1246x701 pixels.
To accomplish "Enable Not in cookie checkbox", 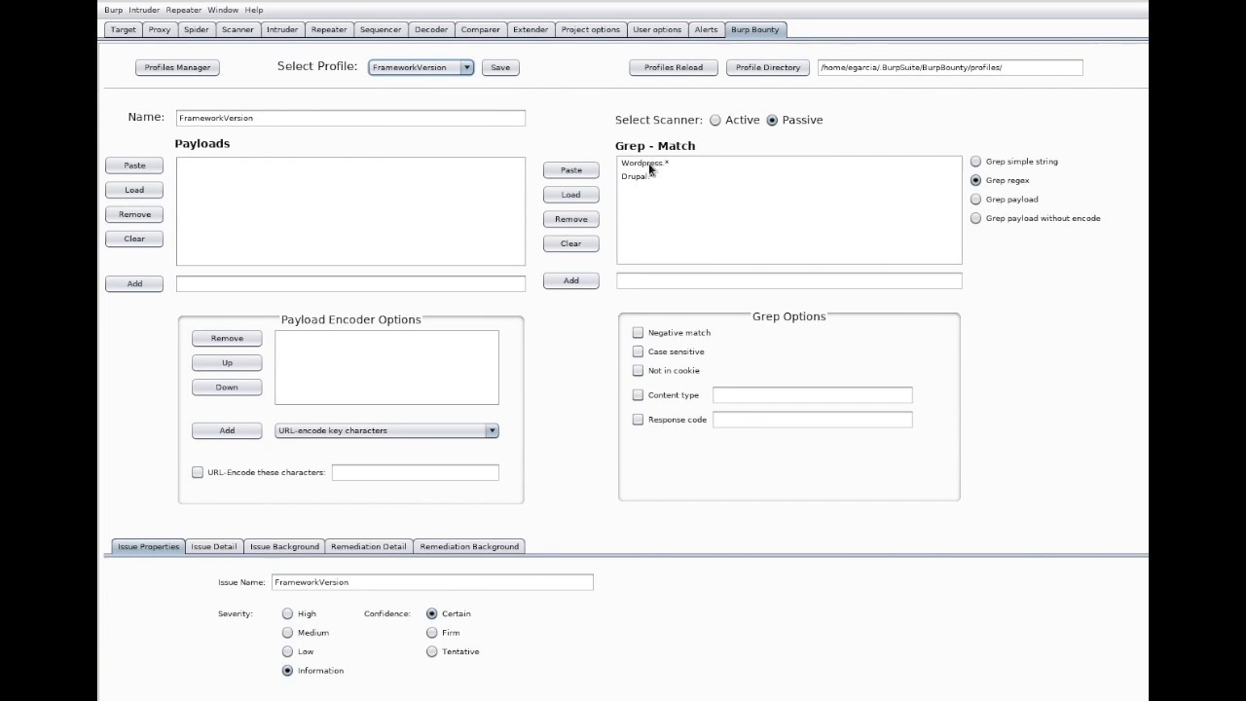I will pos(638,371).
